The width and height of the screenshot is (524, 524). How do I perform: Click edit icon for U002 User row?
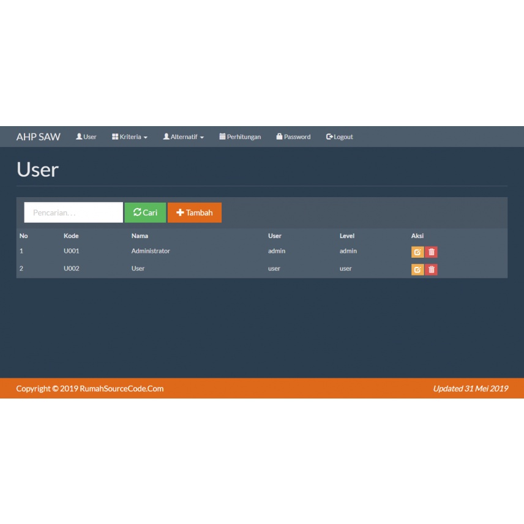click(x=417, y=269)
